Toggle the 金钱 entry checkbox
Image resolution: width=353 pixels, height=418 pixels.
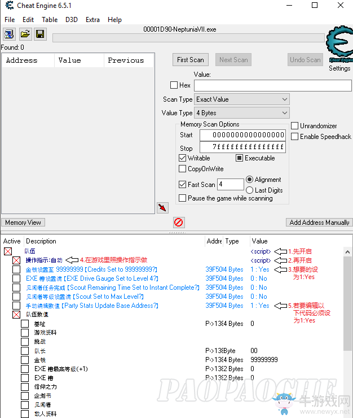tap(25, 360)
